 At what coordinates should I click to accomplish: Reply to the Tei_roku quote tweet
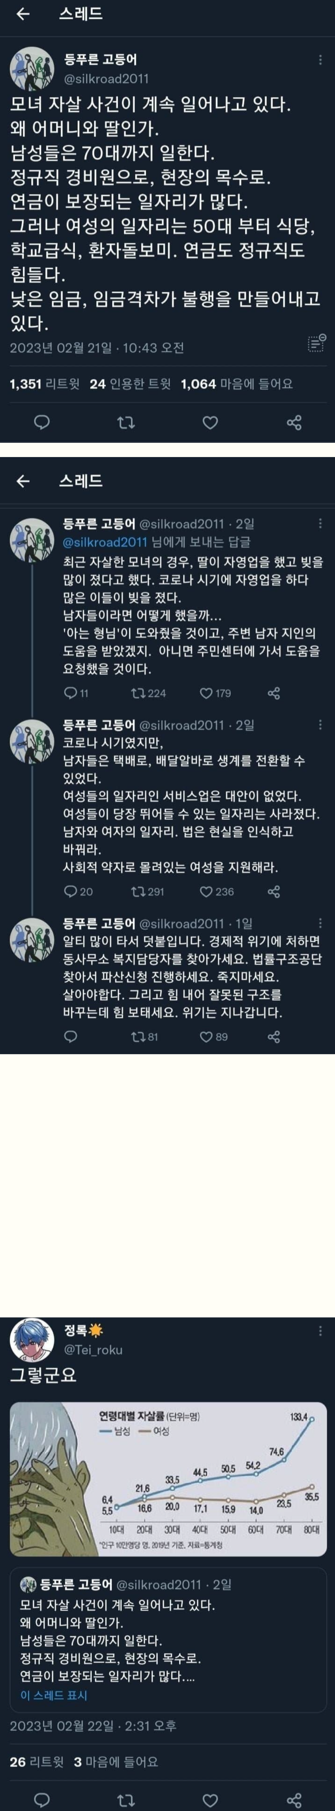[42, 1795]
